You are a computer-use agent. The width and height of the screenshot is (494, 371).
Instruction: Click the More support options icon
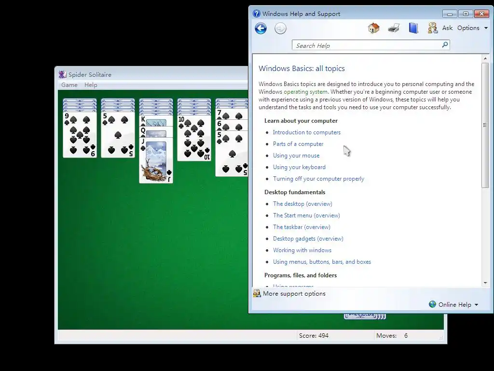[x=257, y=293]
